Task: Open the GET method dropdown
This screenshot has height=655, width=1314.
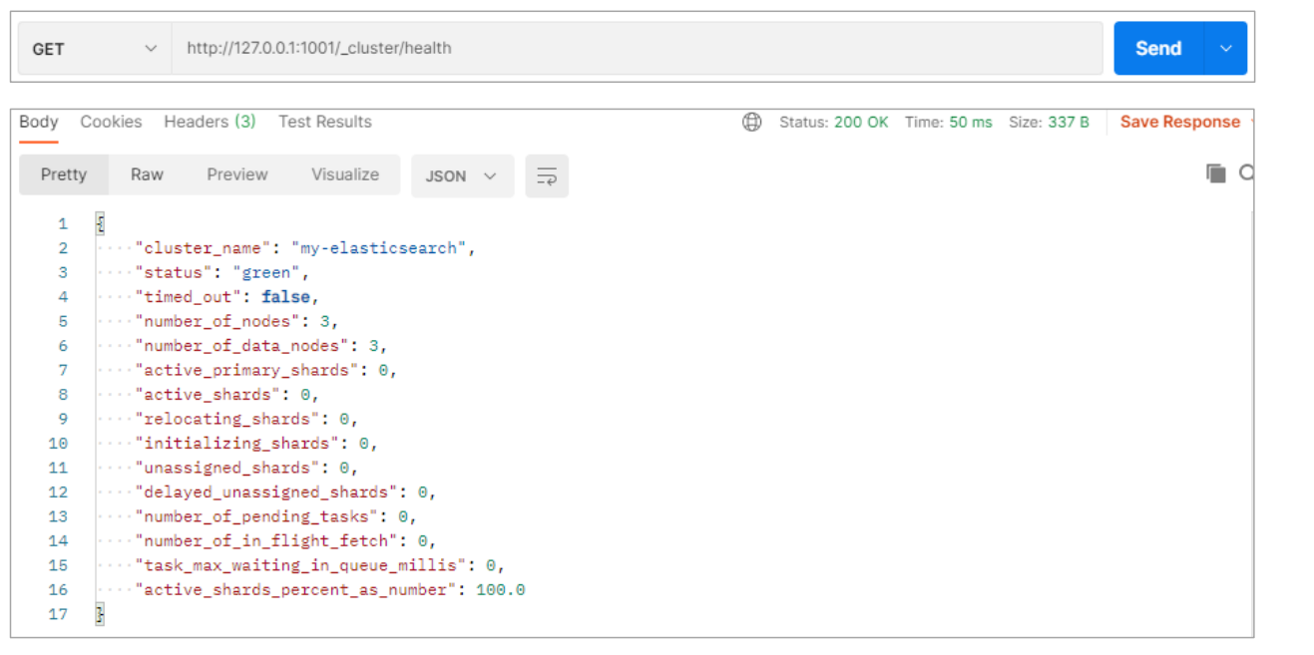Action: click(94, 48)
